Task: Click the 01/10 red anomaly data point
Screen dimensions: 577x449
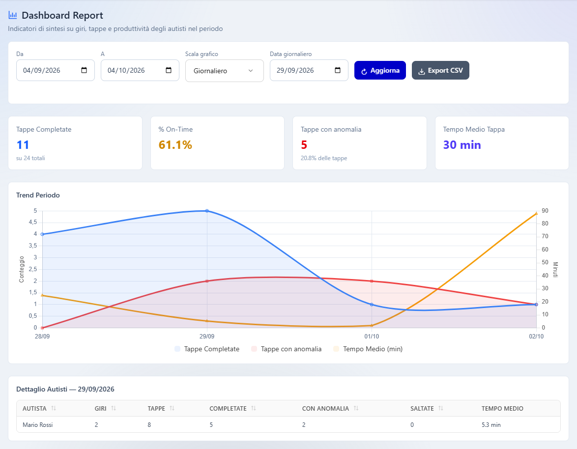Action: pyautogui.click(x=372, y=281)
